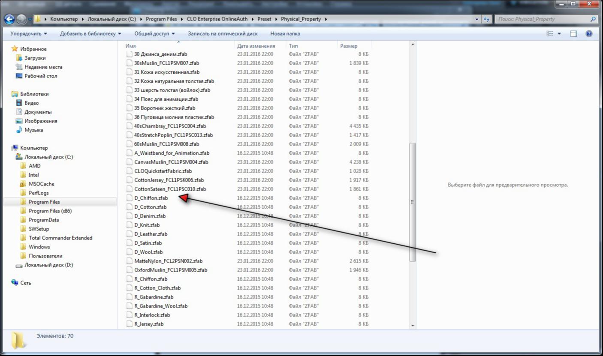
Task: Click the D_Denim.zfab file icon
Action: point(130,216)
